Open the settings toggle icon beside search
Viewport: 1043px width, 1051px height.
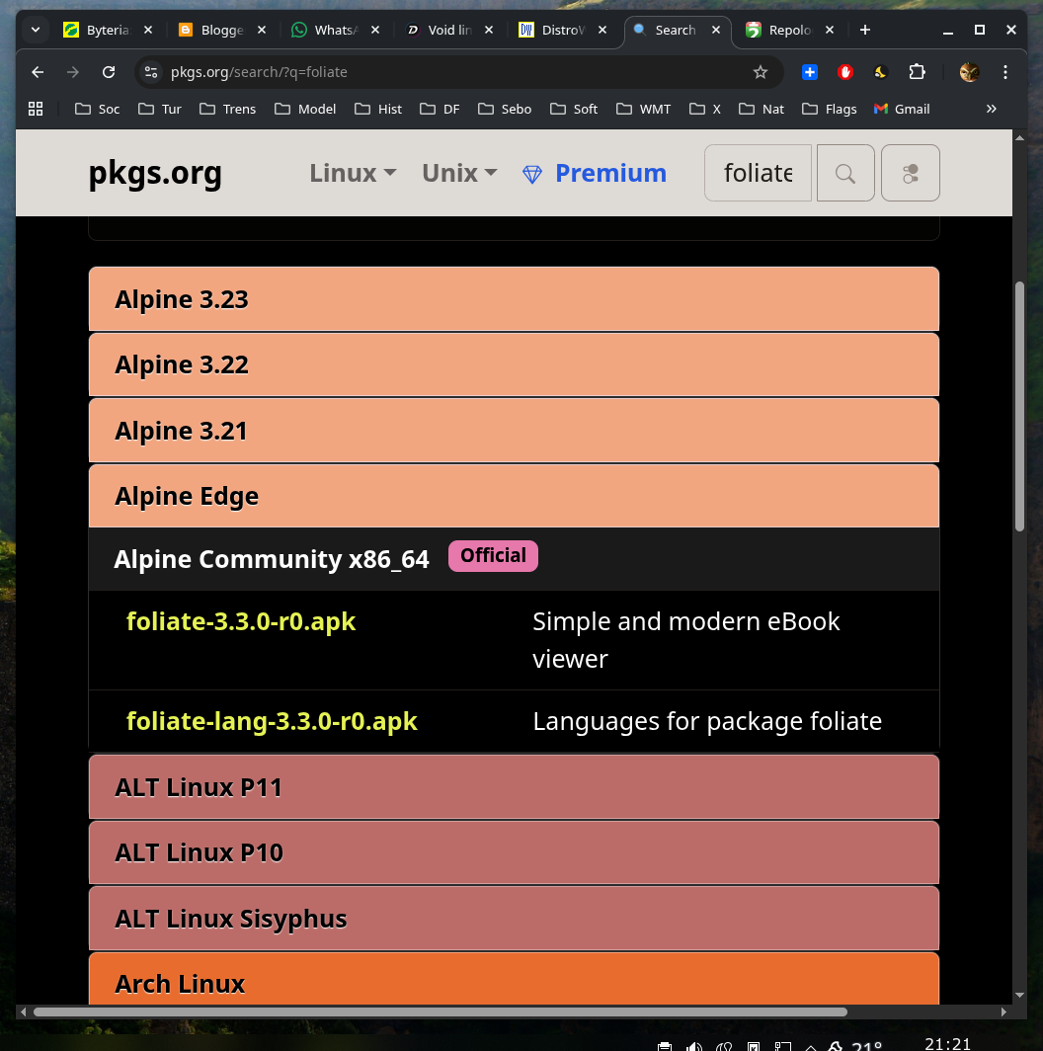(x=910, y=173)
